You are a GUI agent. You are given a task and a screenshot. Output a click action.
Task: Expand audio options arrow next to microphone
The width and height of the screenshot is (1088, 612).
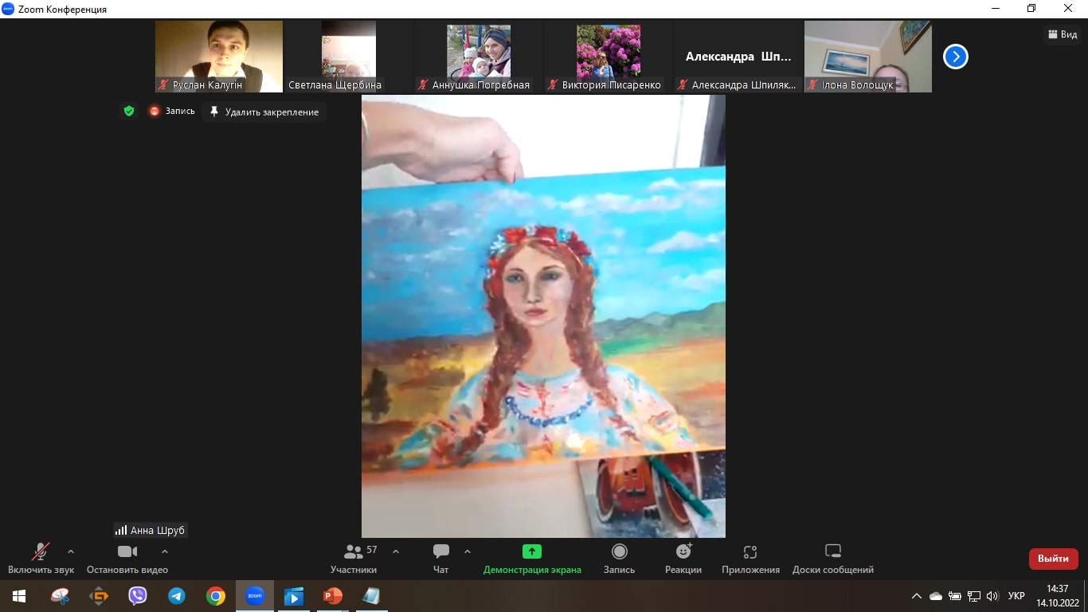71,551
